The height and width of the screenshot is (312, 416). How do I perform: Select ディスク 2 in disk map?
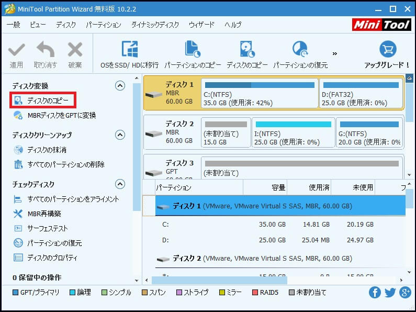(x=172, y=132)
